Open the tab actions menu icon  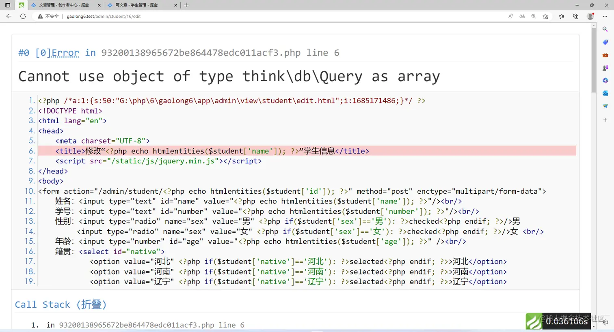pyautogui.click(x=7, y=5)
